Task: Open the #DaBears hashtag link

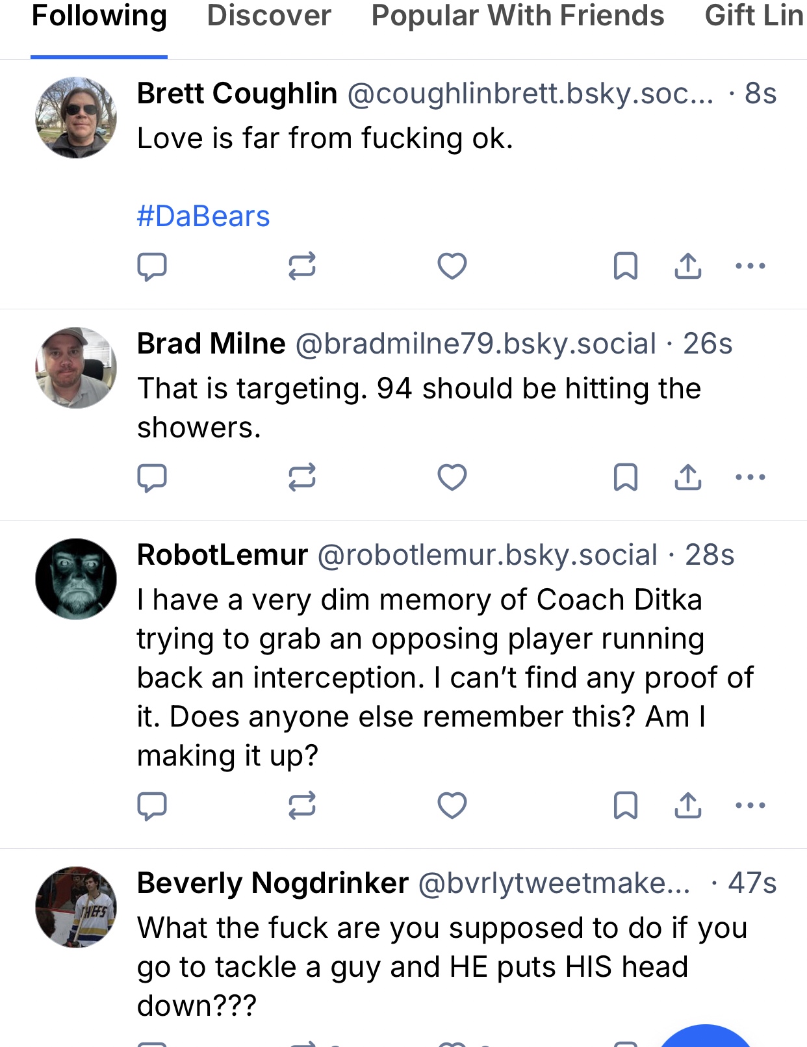Action: pyautogui.click(x=203, y=216)
